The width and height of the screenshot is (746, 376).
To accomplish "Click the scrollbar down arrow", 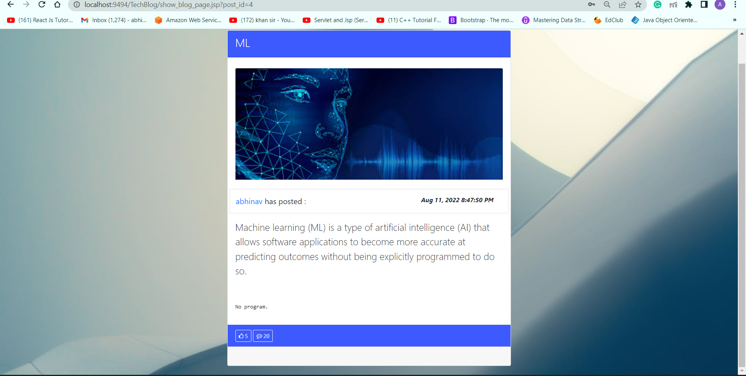I will pos(741,371).
